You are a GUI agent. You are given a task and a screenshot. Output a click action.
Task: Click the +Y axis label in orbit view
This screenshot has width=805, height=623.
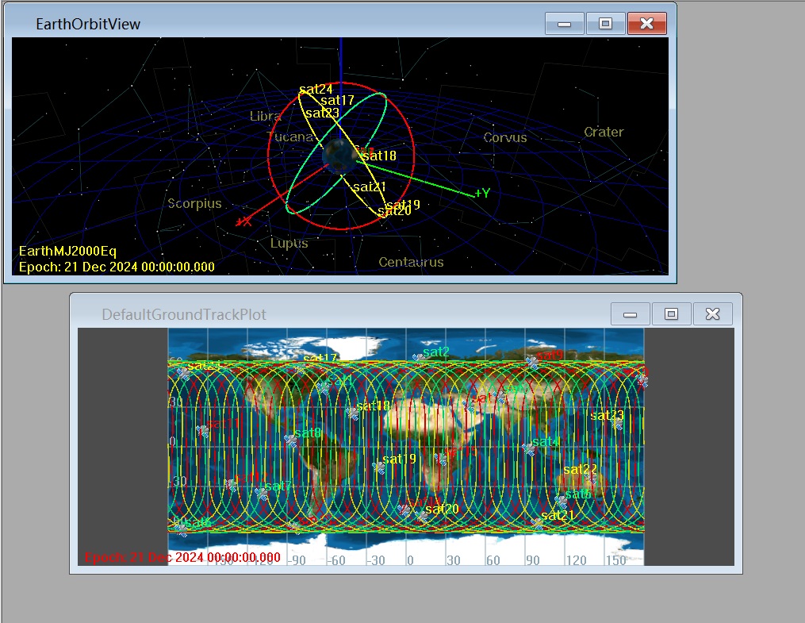click(482, 194)
